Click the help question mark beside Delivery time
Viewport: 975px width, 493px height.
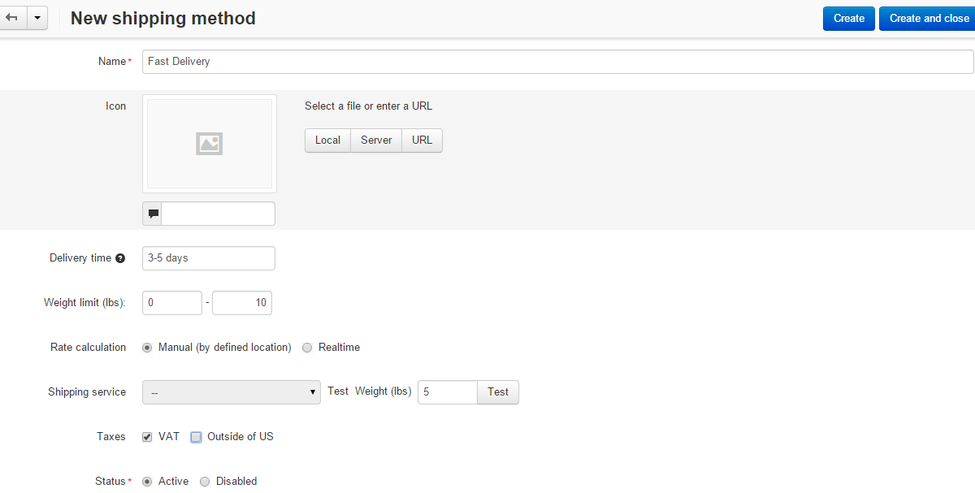120,257
